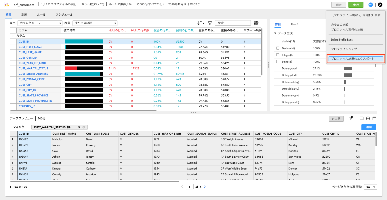
Task: Open the more actions blue three-dot menu
Action: pos(370,4)
